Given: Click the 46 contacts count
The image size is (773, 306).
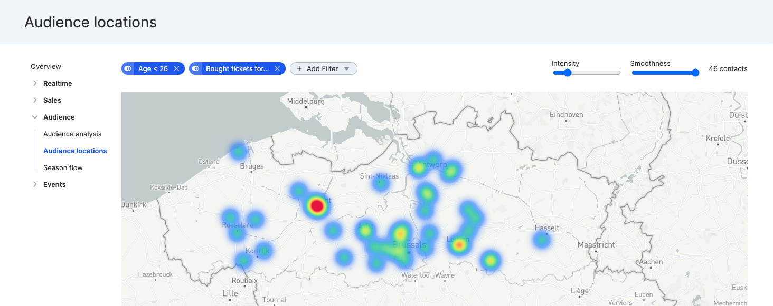Looking at the screenshot, I should [728, 68].
